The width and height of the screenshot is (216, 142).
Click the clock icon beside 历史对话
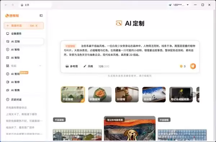(8, 99)
